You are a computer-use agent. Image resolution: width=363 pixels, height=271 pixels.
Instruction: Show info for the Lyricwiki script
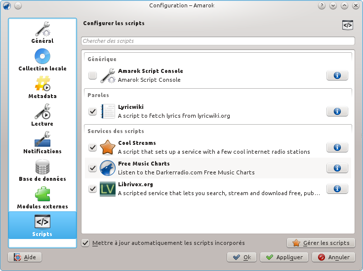(x=337, y=111)
